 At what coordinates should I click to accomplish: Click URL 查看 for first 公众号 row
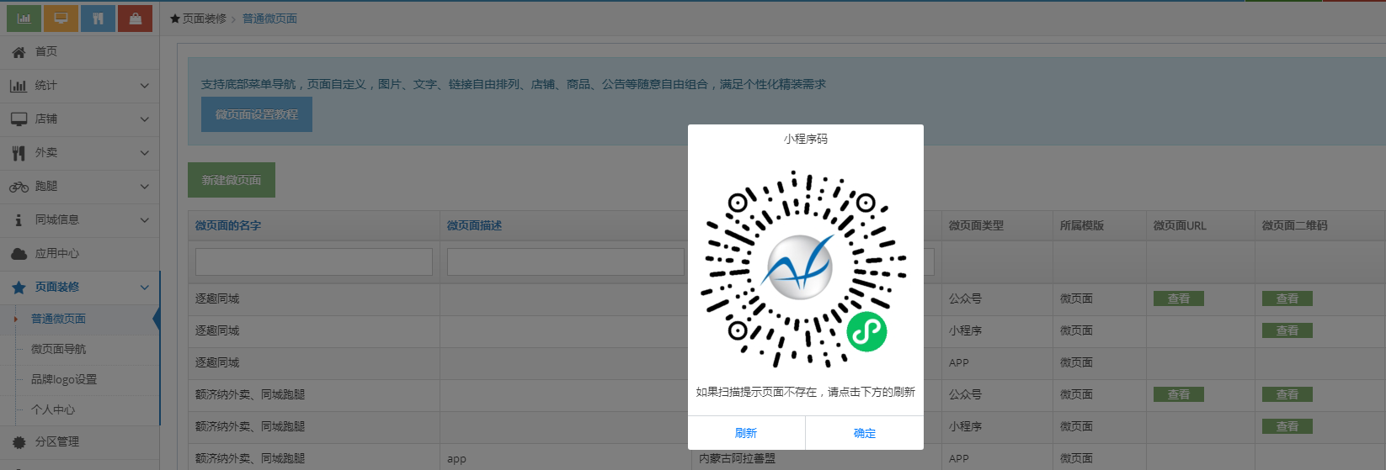tap(1179, 298)
